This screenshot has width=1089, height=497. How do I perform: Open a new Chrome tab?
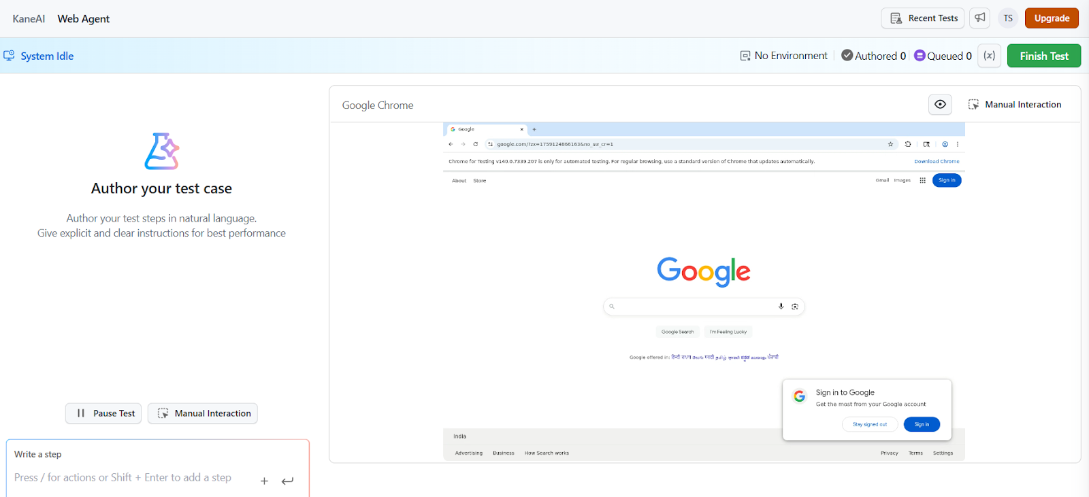click(534, 129)
